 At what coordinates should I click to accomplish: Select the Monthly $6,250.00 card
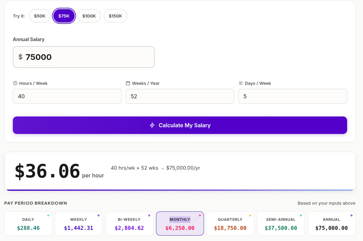point(180,223)
